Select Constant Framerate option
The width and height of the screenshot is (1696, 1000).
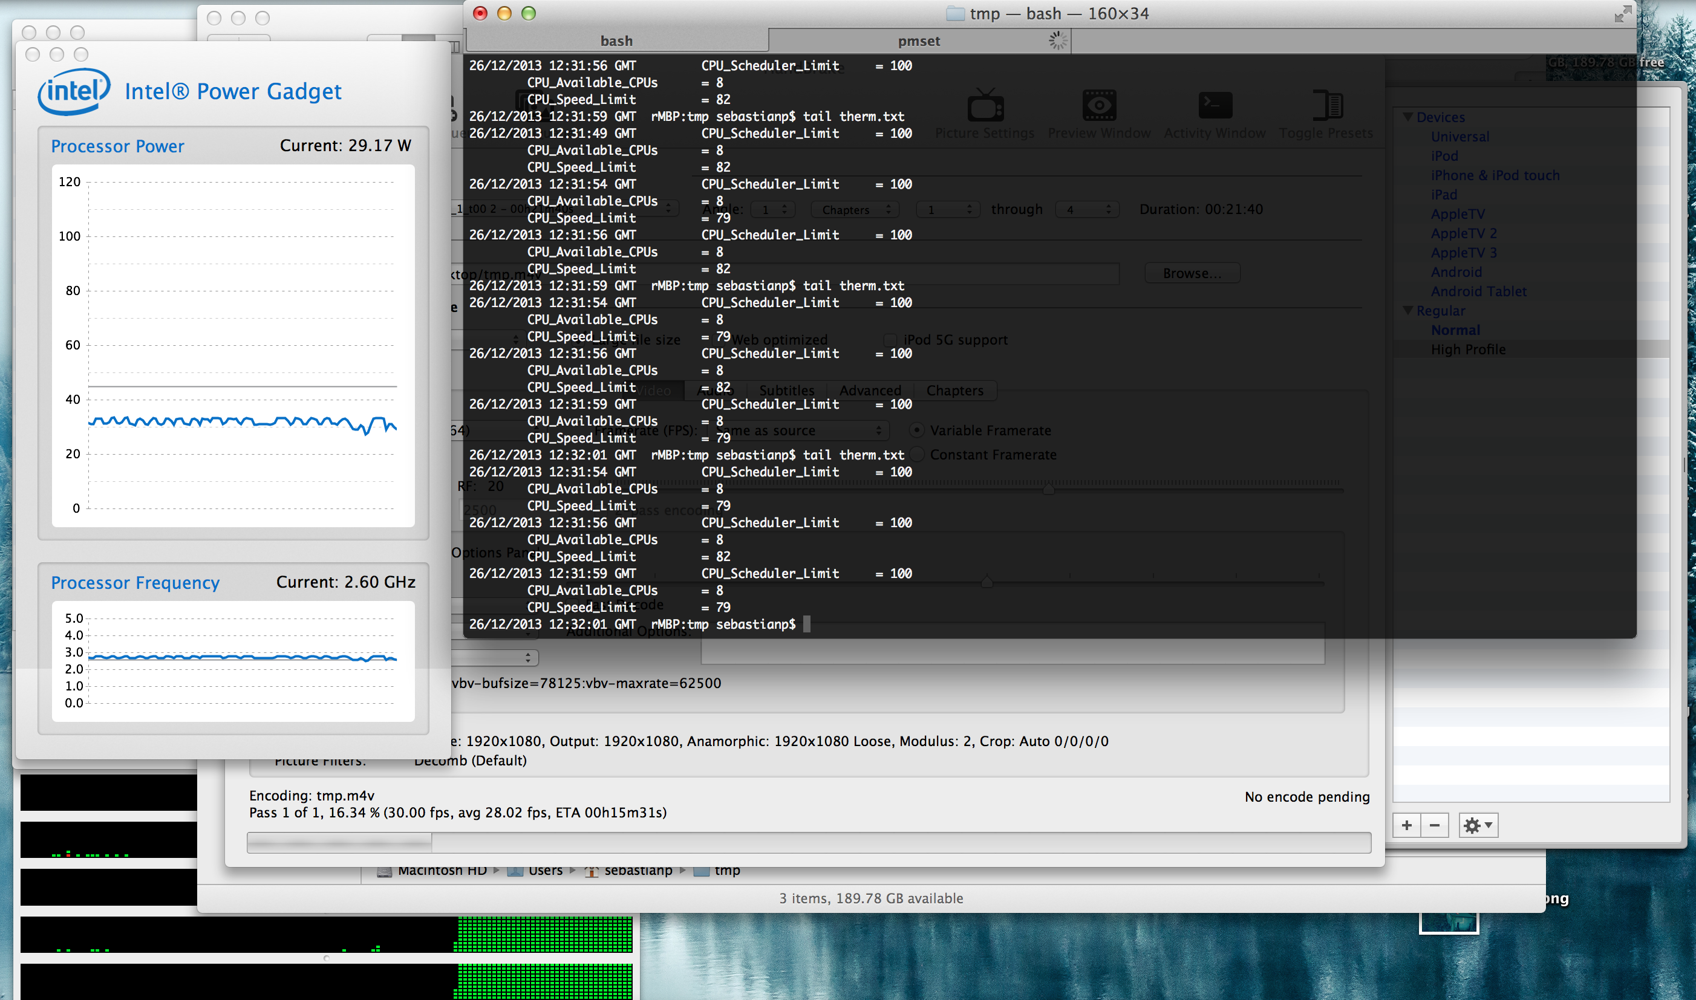click(917, 454)
